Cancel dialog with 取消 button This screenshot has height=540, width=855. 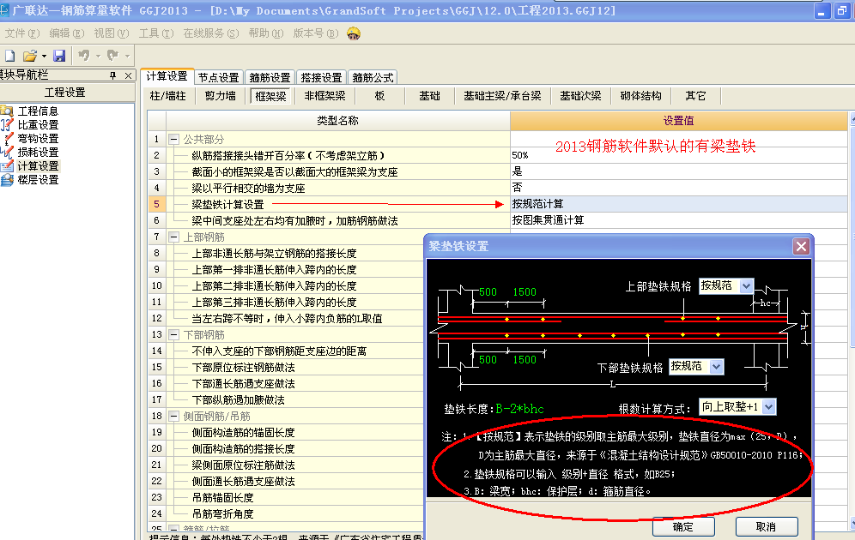click(x=766, y=526)
